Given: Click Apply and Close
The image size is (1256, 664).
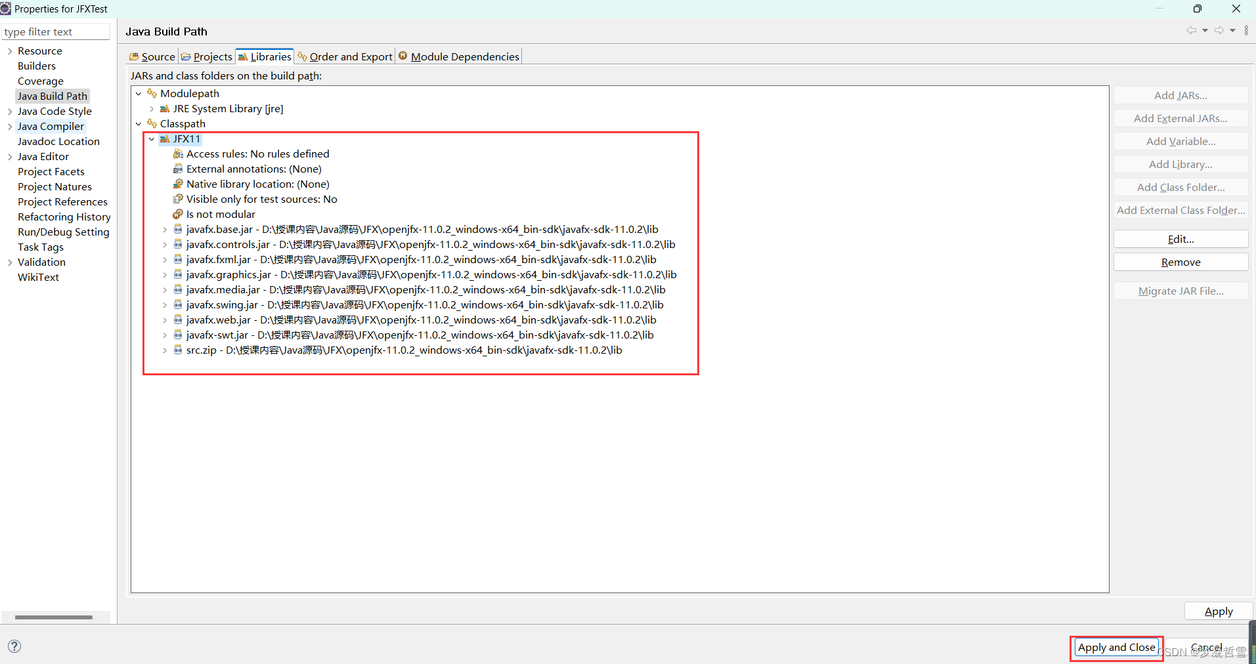Looking at the screenshot, I should coord(1116,647).
